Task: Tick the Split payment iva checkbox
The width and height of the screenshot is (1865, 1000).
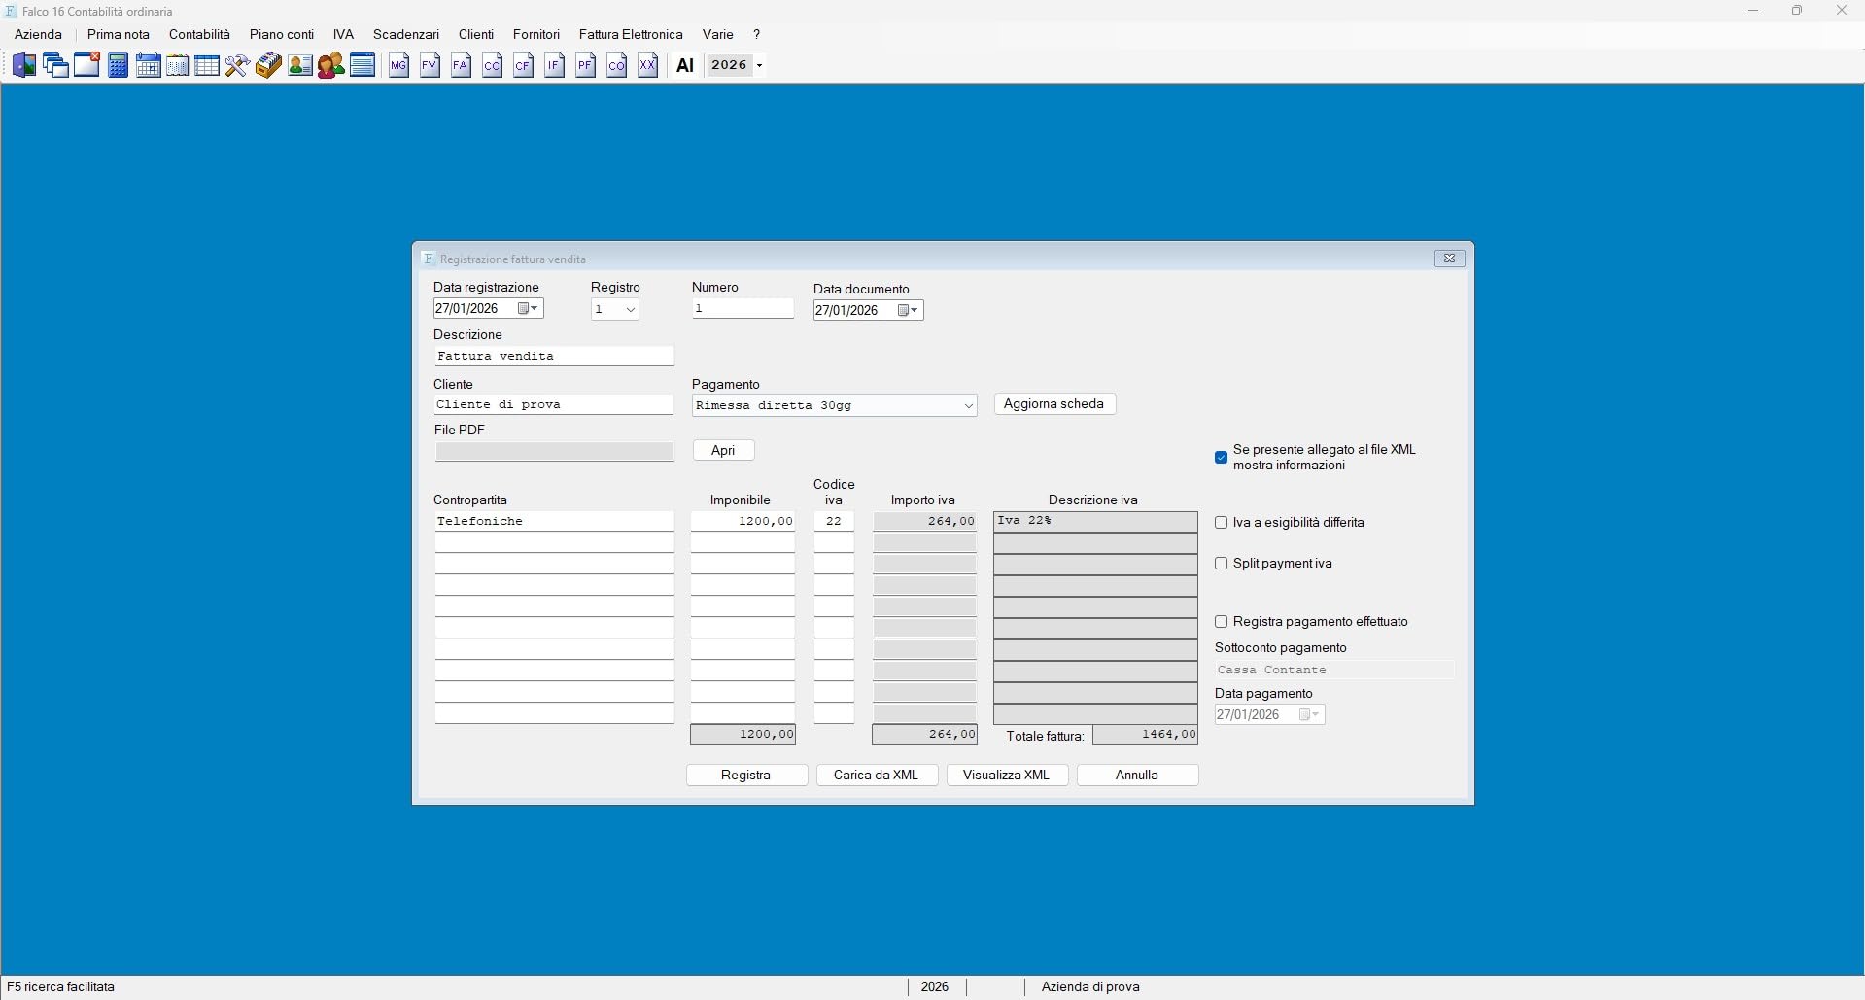Action: [1222, 564]
